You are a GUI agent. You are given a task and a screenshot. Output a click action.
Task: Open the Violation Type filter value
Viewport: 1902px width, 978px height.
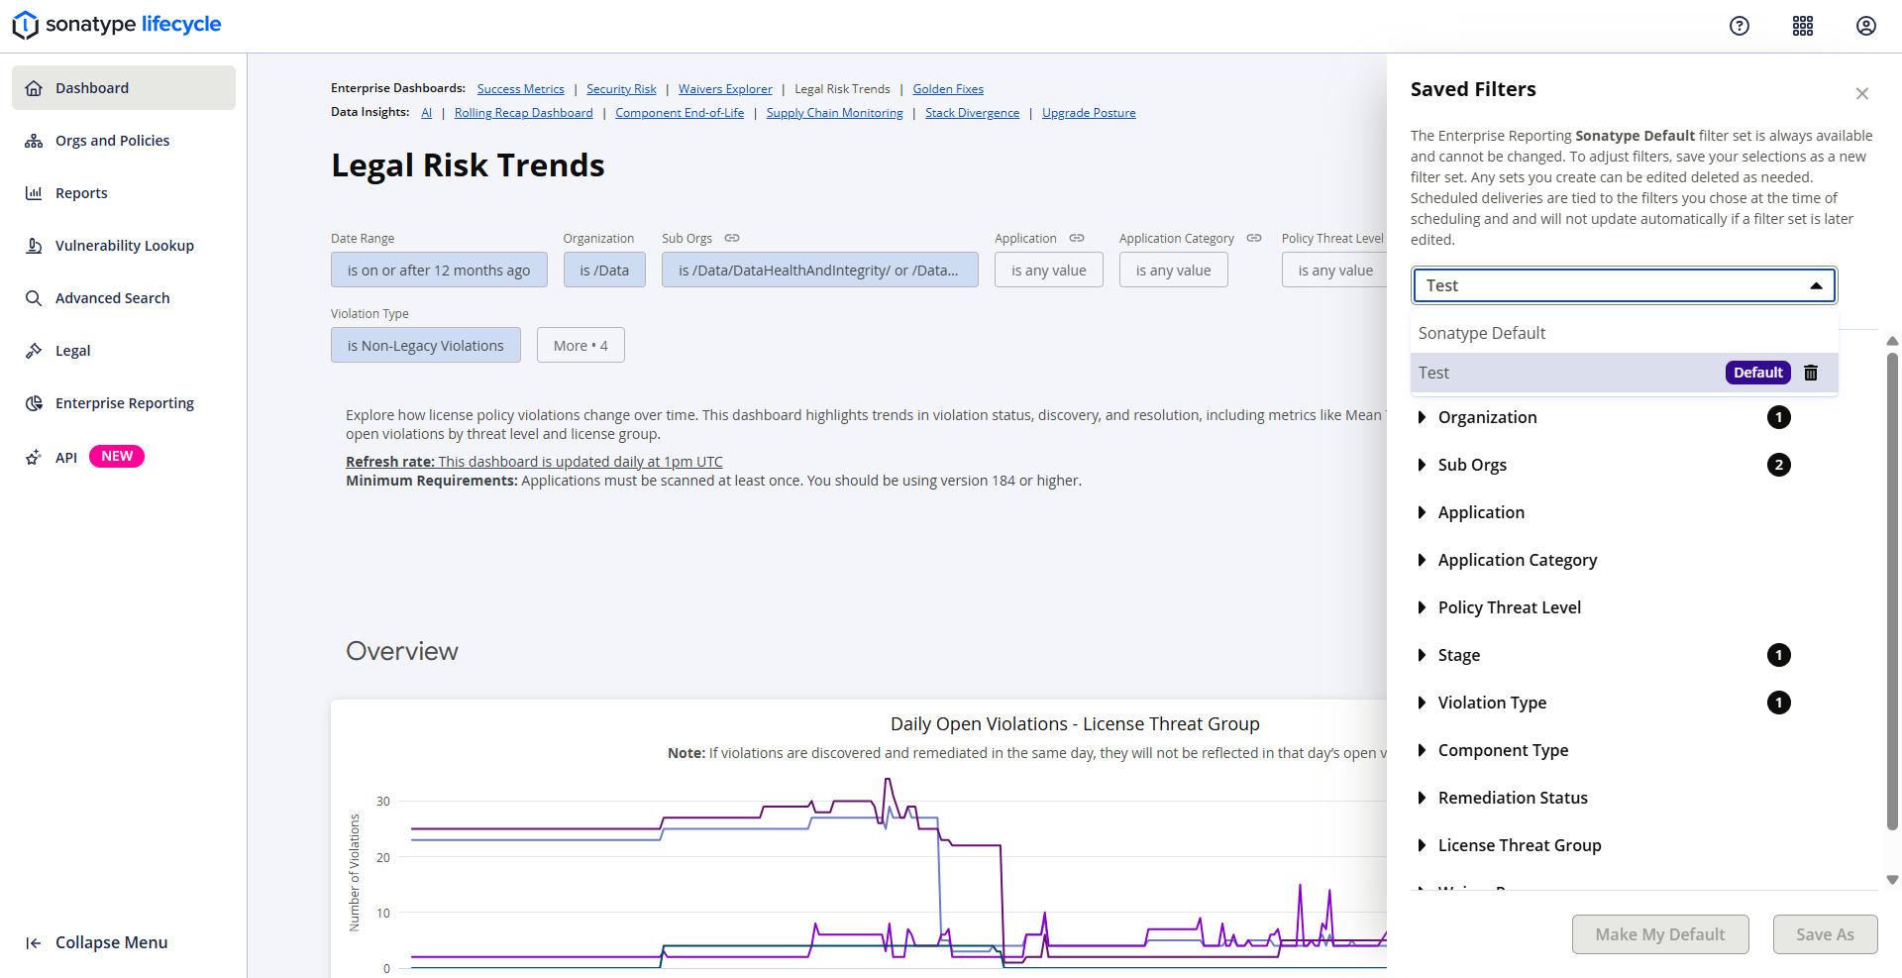(x=426, y=346)
